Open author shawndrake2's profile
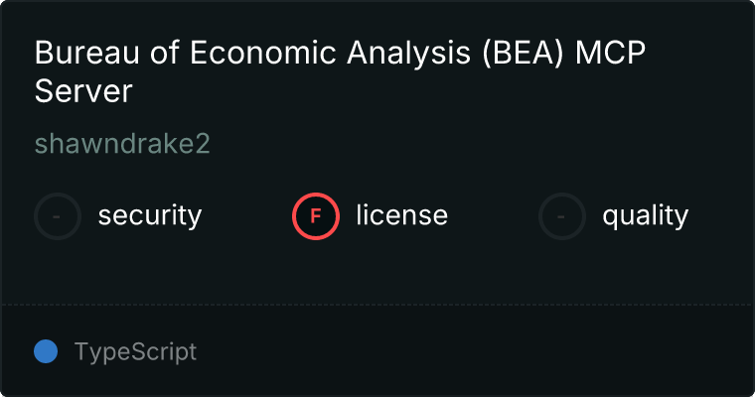The width and height of the screenshot is (755, 397). pyautogui.click(x=122, y=143)
